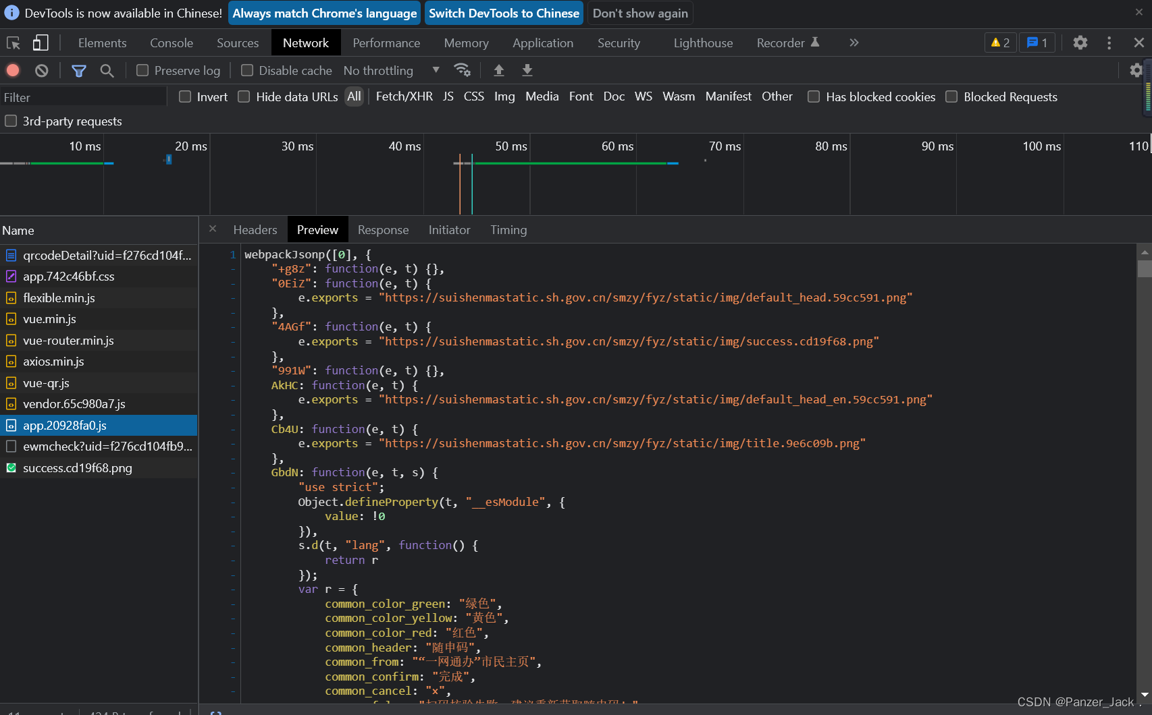
Task: Enable Preserve log checkbox
Action: pyautogui.click(x=142, y=70)
